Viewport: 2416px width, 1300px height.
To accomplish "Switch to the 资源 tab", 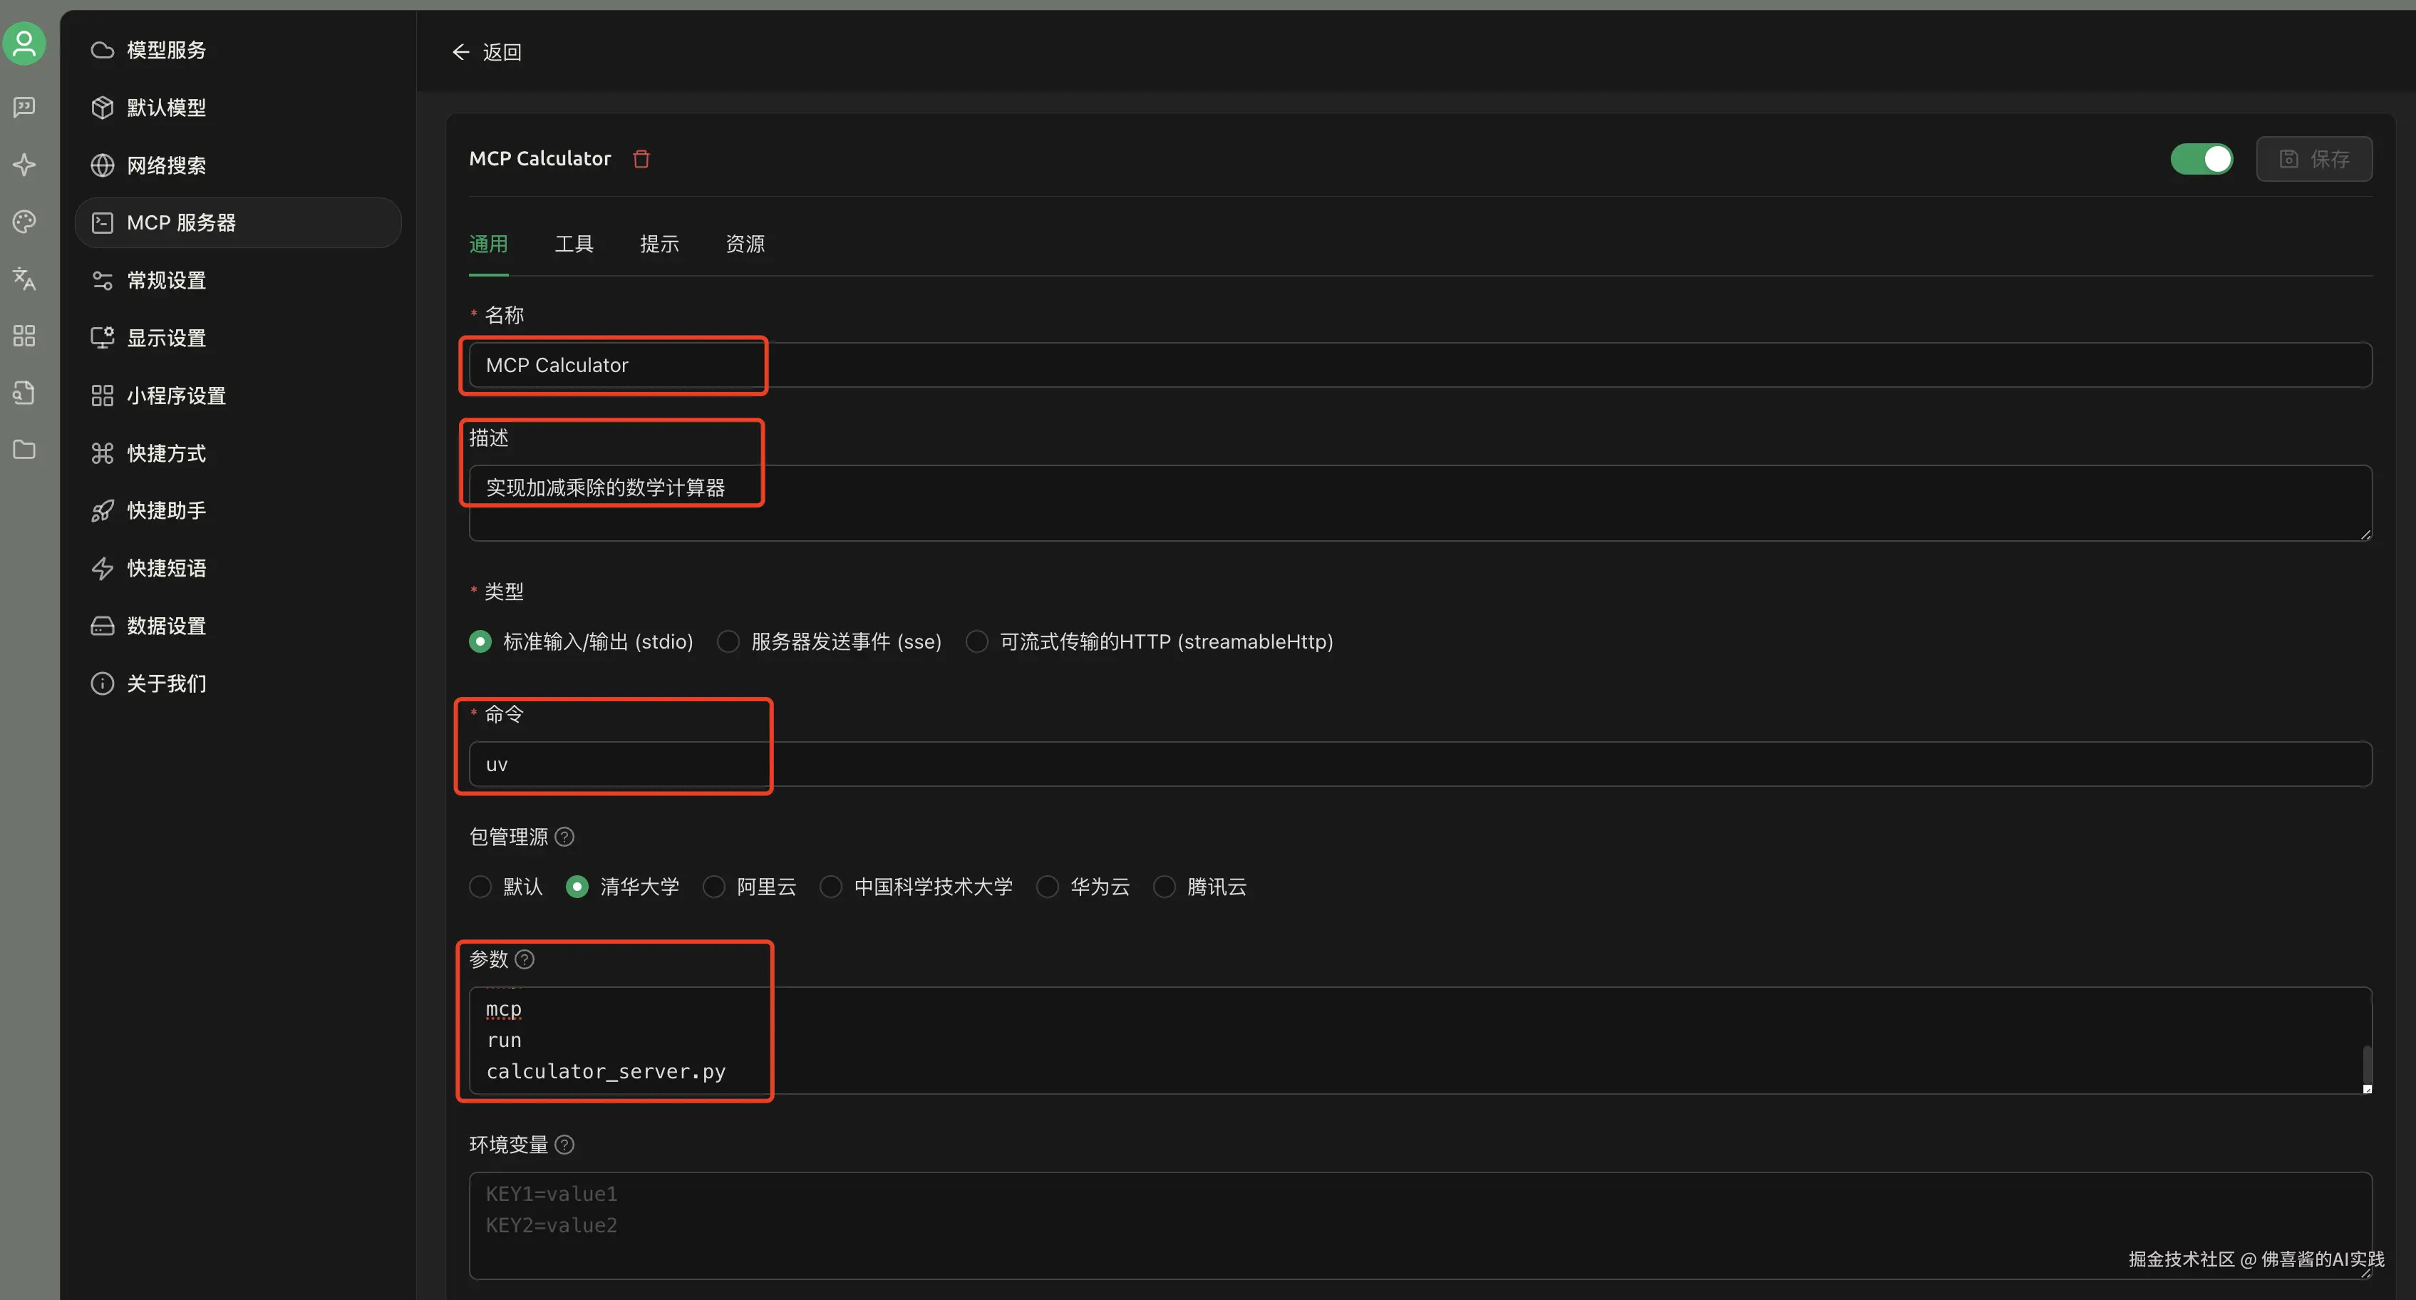I will pos(745,244).
